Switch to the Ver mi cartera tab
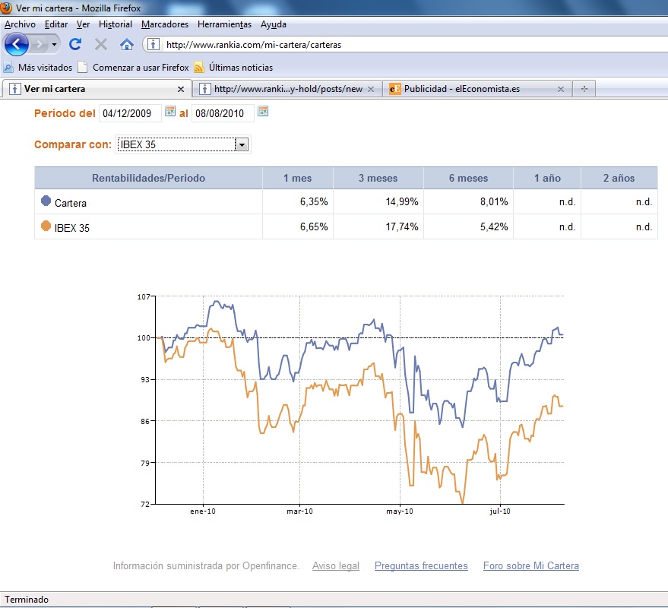The image size is (668, 608). pos(97,89)
